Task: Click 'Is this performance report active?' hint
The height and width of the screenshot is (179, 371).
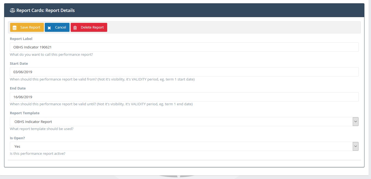Action: click(x=37, y=153)
